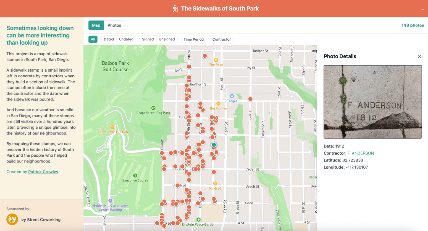
Task: Click the stamp marker on 31st St
Action: pos(250,99)
